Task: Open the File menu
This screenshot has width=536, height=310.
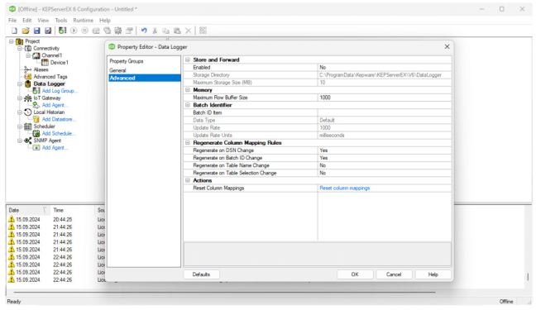Action: (x=12, y=21)
